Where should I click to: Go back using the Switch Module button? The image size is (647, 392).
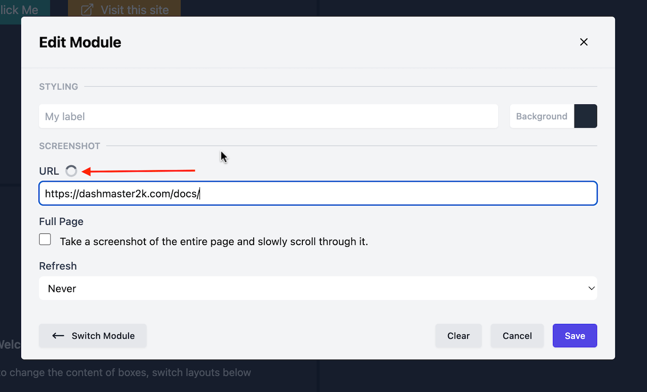pyautogui.click(x=93, y=336)
